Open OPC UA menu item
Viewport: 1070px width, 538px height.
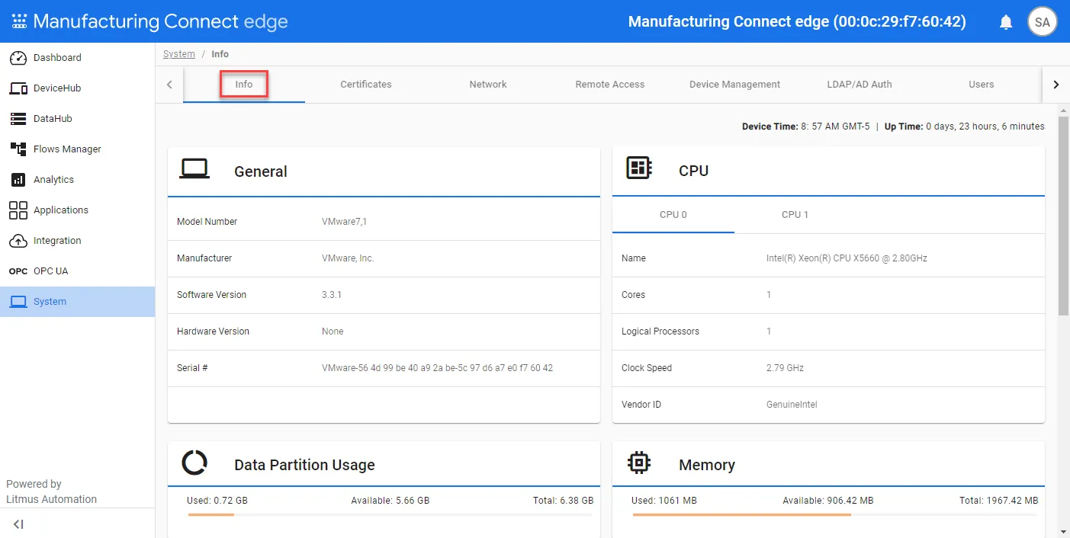(x=77, y=271)
